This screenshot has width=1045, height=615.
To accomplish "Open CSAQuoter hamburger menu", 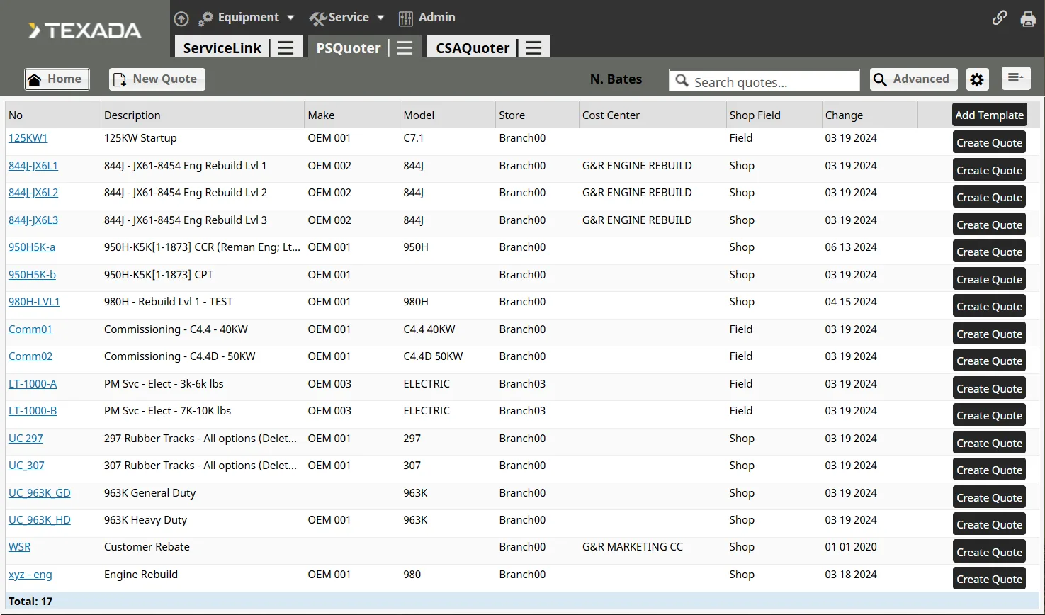I will point(533,47).
